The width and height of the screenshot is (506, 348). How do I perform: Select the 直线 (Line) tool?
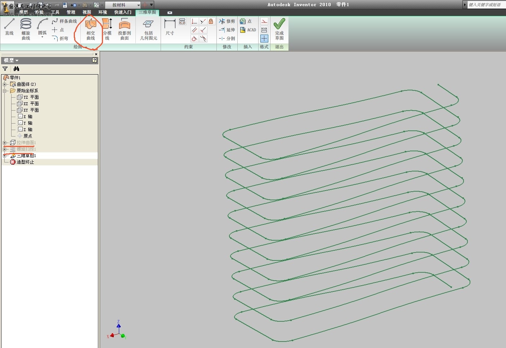pyautogui.click(x=9, y=27)
